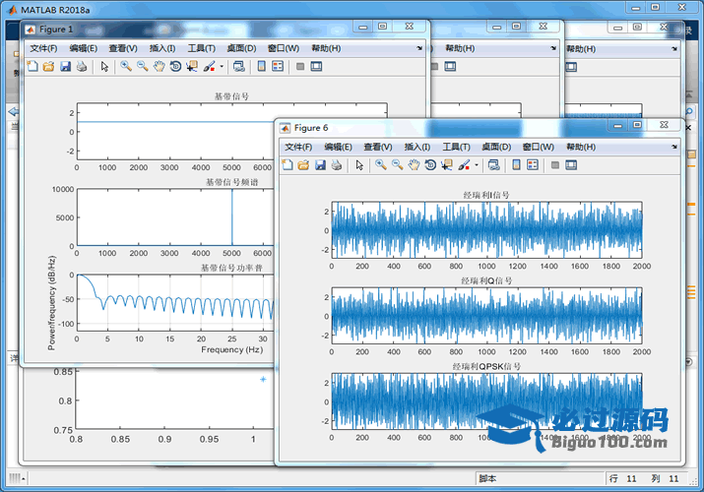Select the Pan hand tool in Figure 1

click(159, 66)
